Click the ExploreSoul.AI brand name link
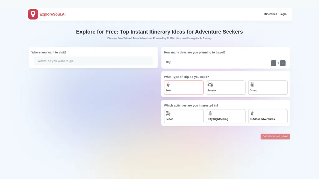The height and width of the screenshot is (179, 319). click(x=52, y=14)
